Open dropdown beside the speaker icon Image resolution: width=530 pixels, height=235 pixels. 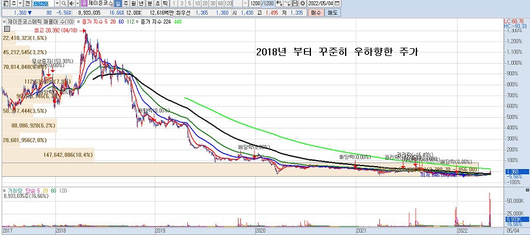point(78,4)
